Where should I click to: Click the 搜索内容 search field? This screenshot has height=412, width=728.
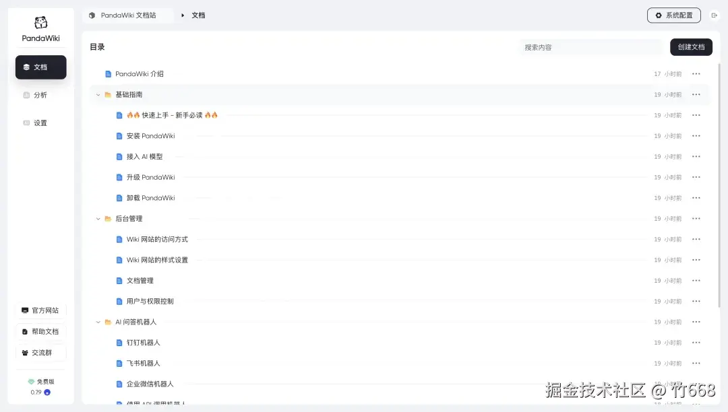(590, 47)
